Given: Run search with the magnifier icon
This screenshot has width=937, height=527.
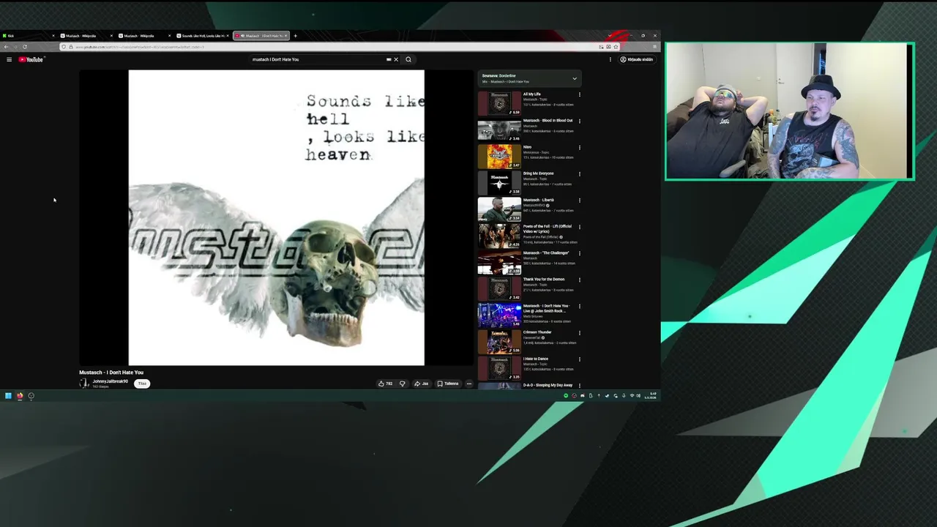Looking at the screenshot, I should click(x=408, y=59).
